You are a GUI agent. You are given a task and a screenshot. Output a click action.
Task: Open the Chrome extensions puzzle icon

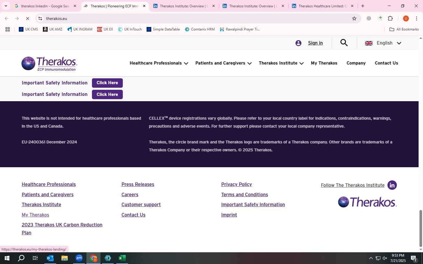390,18
